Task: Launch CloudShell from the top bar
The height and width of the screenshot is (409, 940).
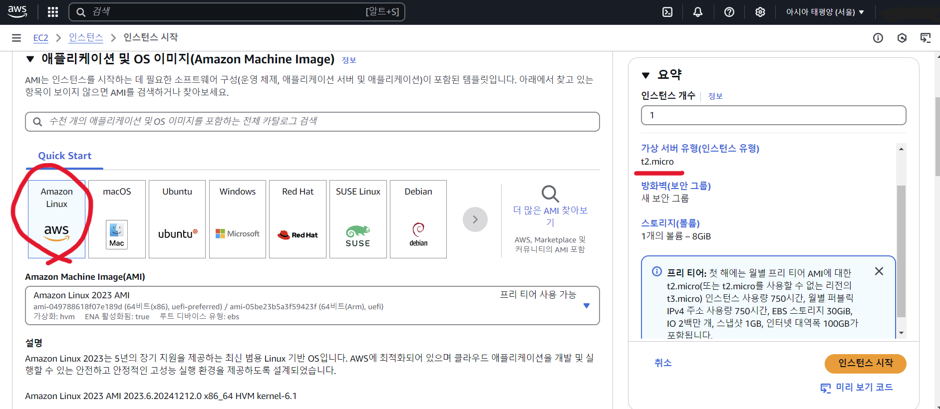Action: [667, 12]
